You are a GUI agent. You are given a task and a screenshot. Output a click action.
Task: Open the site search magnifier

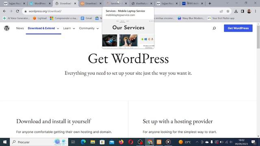214,28
